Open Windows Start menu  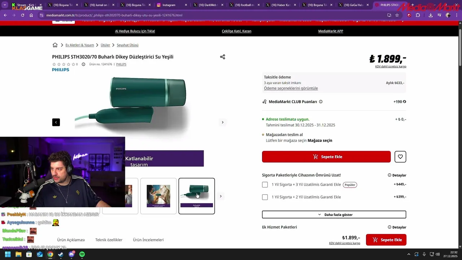click(x=8, y=254)
